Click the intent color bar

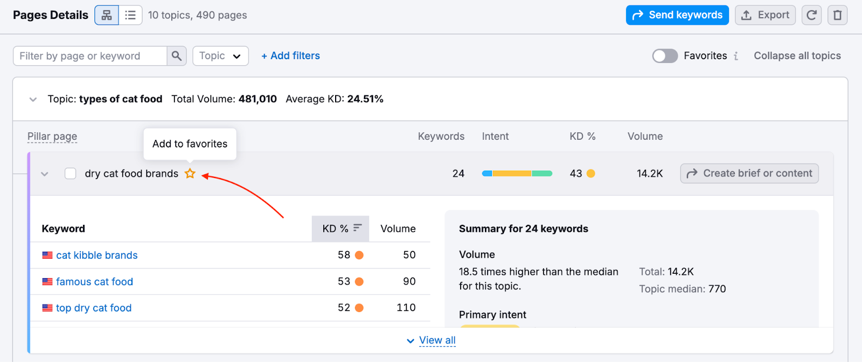tap(517, 173)
